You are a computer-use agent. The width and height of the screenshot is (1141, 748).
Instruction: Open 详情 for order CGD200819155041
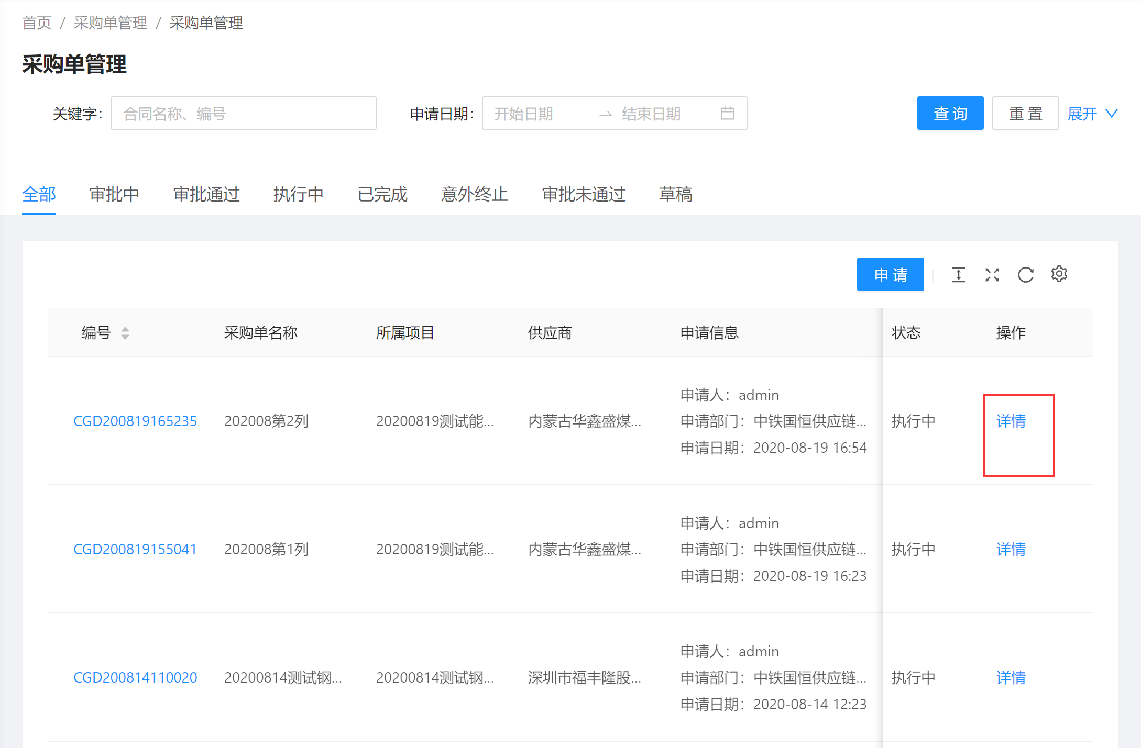(1011, 549)
